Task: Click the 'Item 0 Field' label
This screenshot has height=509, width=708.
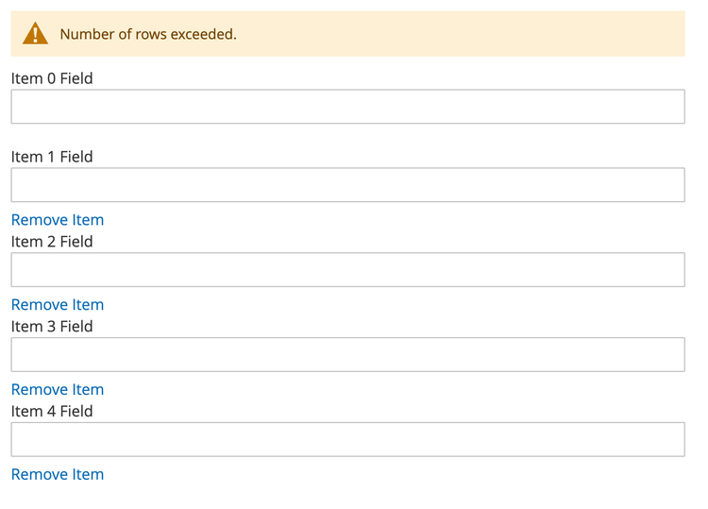Action: pos(52,78)
